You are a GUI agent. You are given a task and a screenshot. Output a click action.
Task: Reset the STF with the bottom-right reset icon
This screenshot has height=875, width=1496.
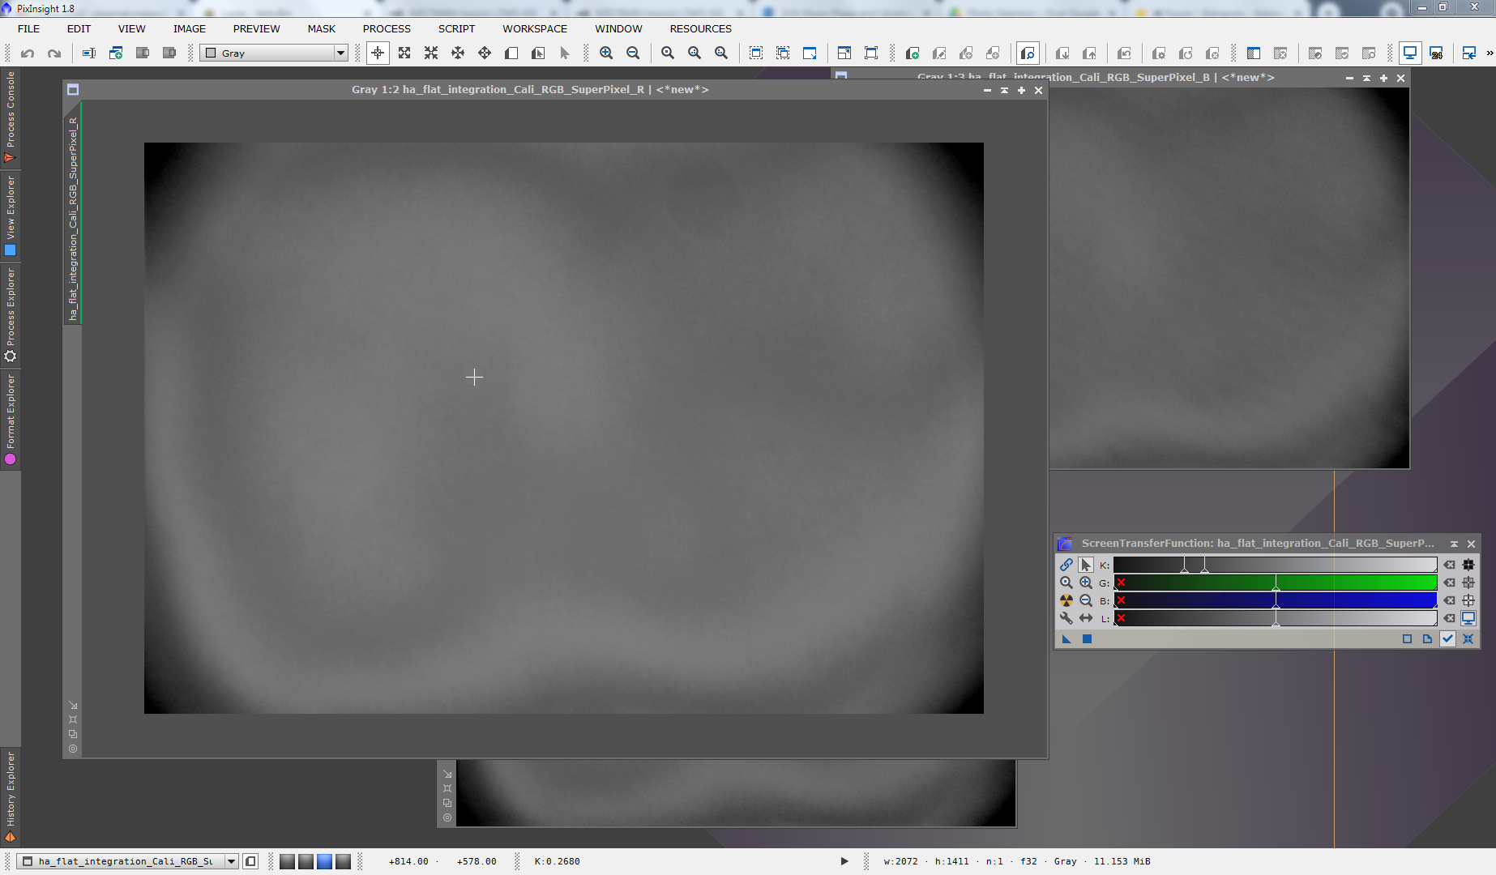1468,639
